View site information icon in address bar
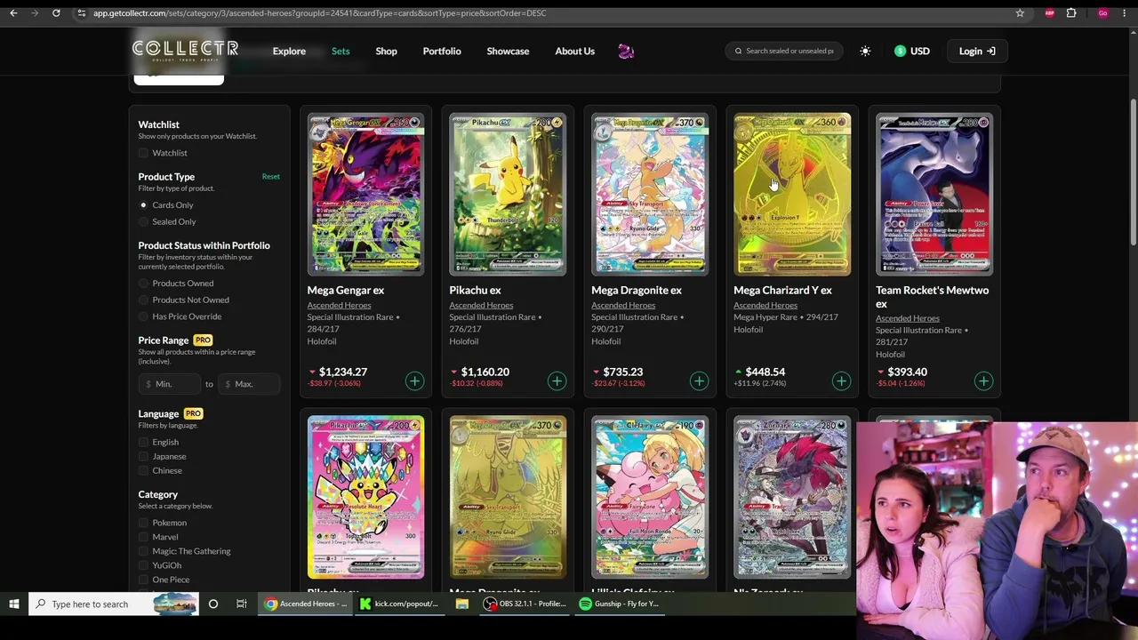Image resolution: width=1138 pixels, height=640 pixels. [x=81, y=13]
